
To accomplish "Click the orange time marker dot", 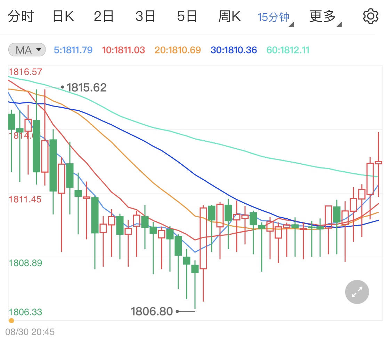I will (x=11, y=321).
